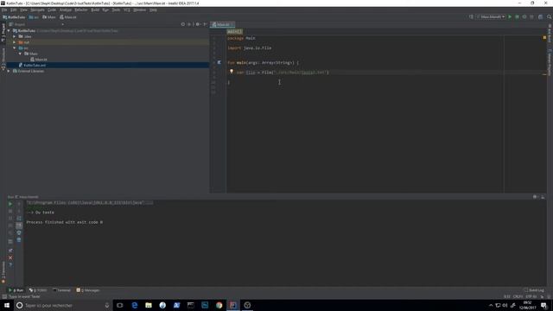
Task: Click the Make Project build icon
Action: tap(471, 17)
